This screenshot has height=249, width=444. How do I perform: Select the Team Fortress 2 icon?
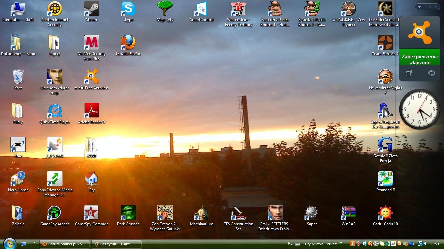385,43
